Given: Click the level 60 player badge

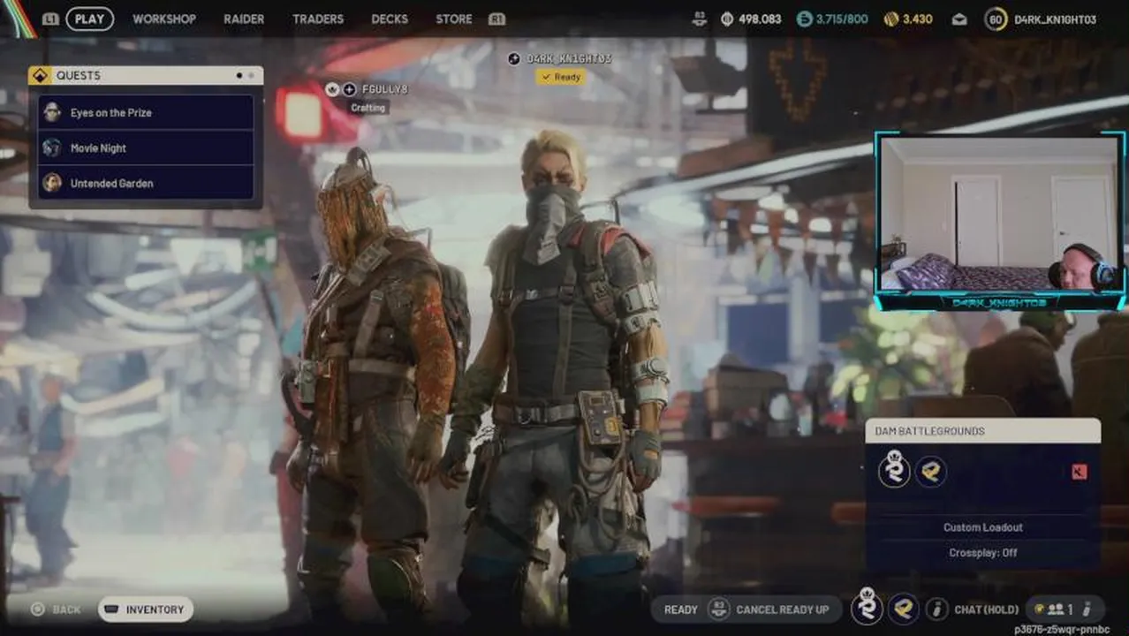Looking at the screenshot, I should [x=996, y=19].
